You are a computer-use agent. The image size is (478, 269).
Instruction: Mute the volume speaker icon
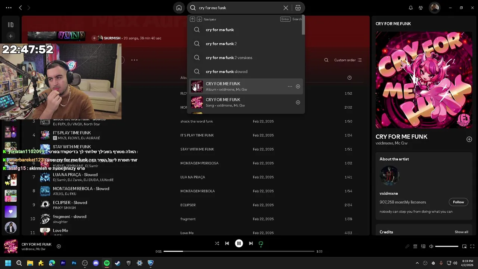431,246
